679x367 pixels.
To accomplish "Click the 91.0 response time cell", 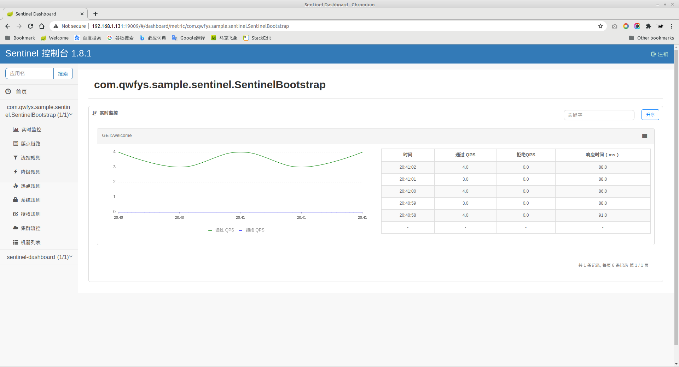I will tap(603, 215).
